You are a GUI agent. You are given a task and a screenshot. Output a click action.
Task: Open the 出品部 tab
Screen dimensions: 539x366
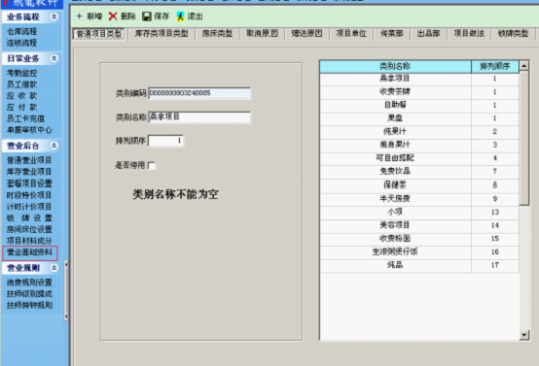tap(429, 34)
